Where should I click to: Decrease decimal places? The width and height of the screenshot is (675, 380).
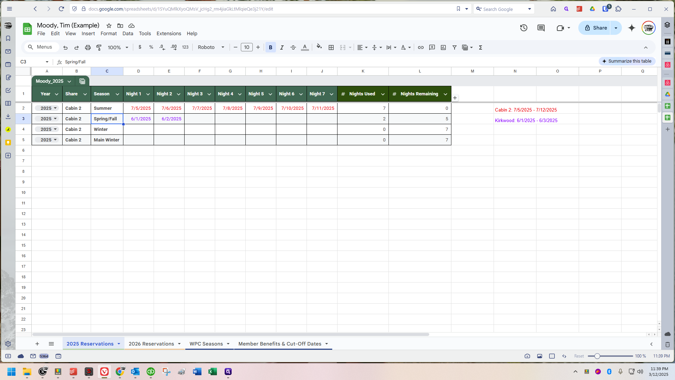point(162,47)
